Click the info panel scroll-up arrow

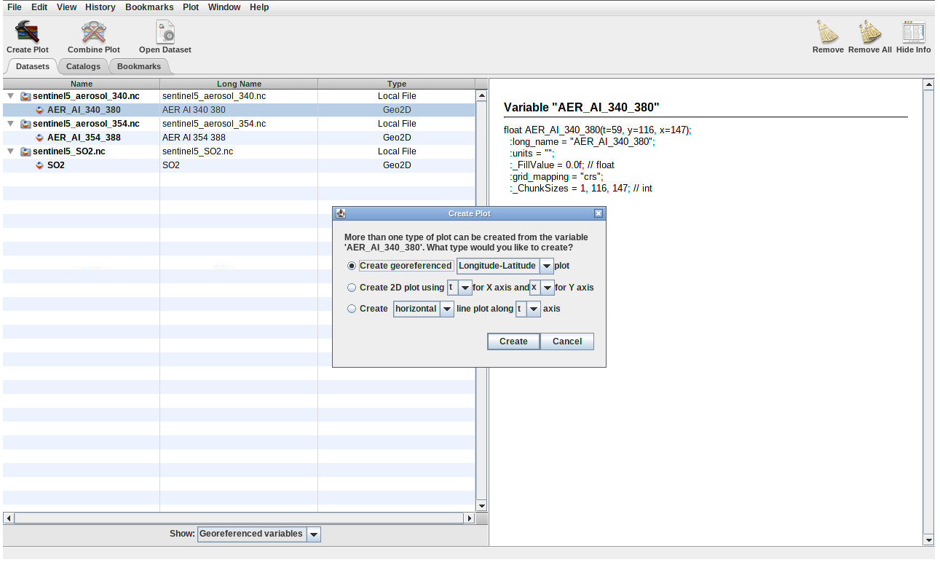[x=928, y=84]
